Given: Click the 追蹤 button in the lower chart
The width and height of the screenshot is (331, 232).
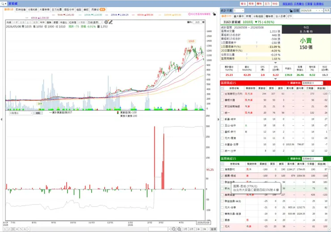Looking at the screenshot, I should [38, 113].
